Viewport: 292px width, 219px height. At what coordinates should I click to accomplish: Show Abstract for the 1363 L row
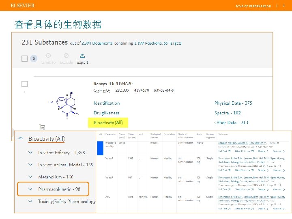tap(279, 170)
